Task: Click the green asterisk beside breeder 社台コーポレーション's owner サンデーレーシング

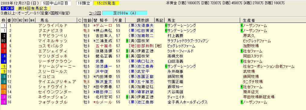Action: [166, 66]
